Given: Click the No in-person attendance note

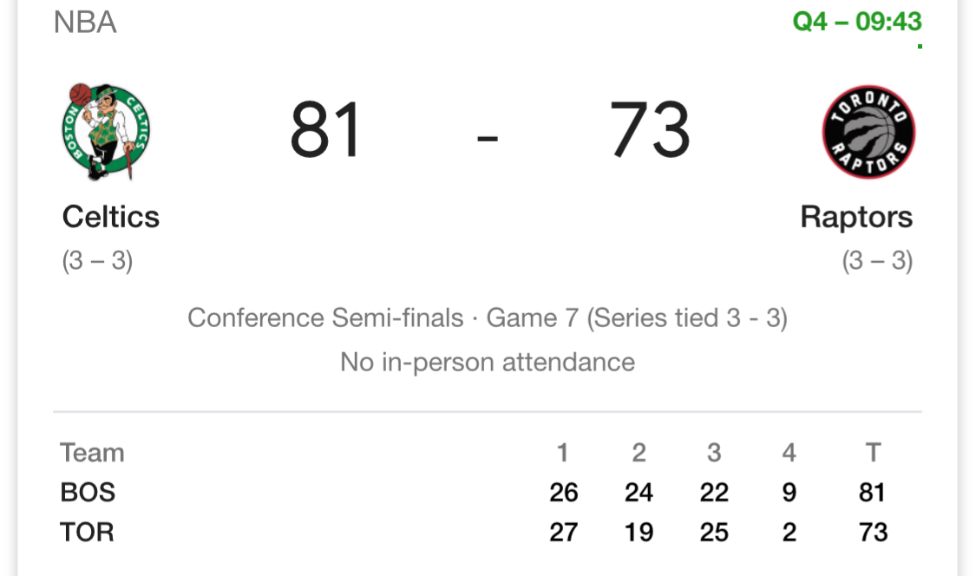Looking at the screenshot, I should click(488, 362).
